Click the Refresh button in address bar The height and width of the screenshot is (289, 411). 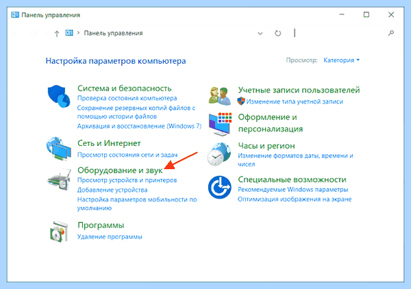[x=278, y=34]
